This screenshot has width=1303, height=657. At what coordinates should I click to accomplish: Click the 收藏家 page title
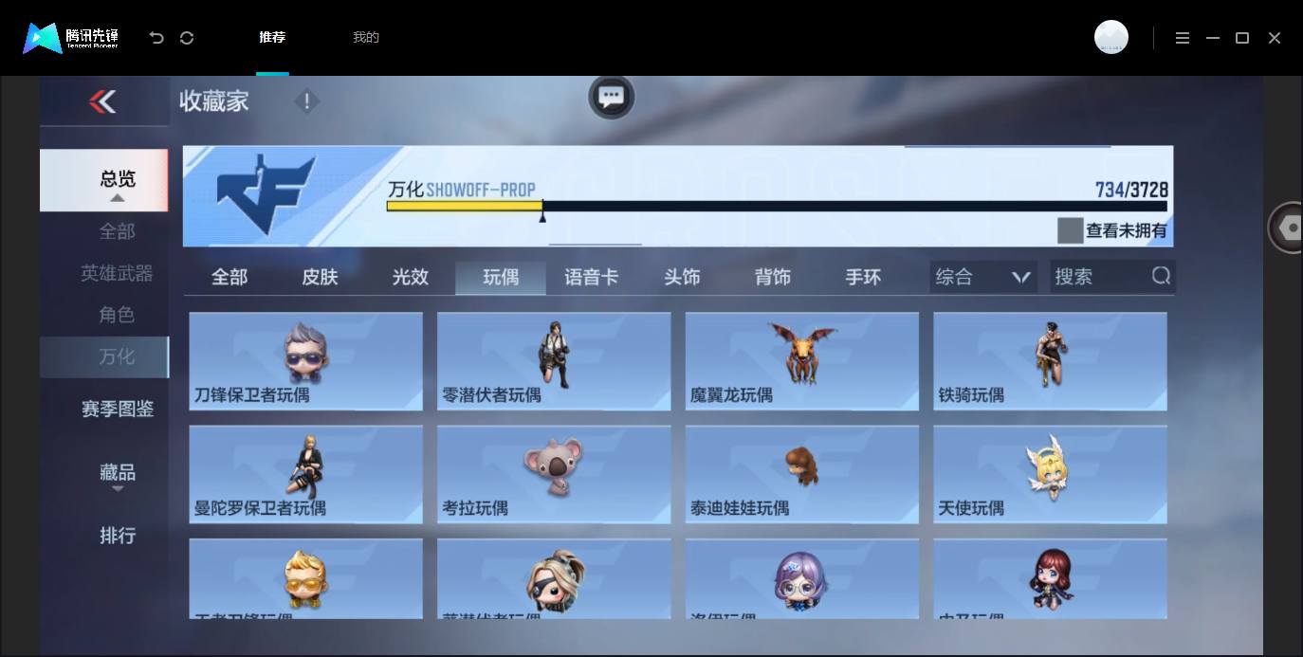click(214, 101)
